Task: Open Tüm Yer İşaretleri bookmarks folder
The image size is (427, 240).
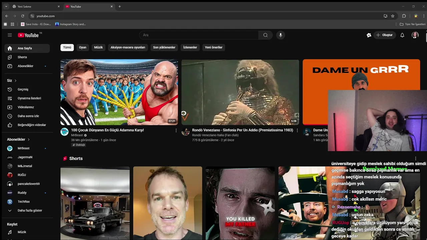Action: click(x=413, y=24)
